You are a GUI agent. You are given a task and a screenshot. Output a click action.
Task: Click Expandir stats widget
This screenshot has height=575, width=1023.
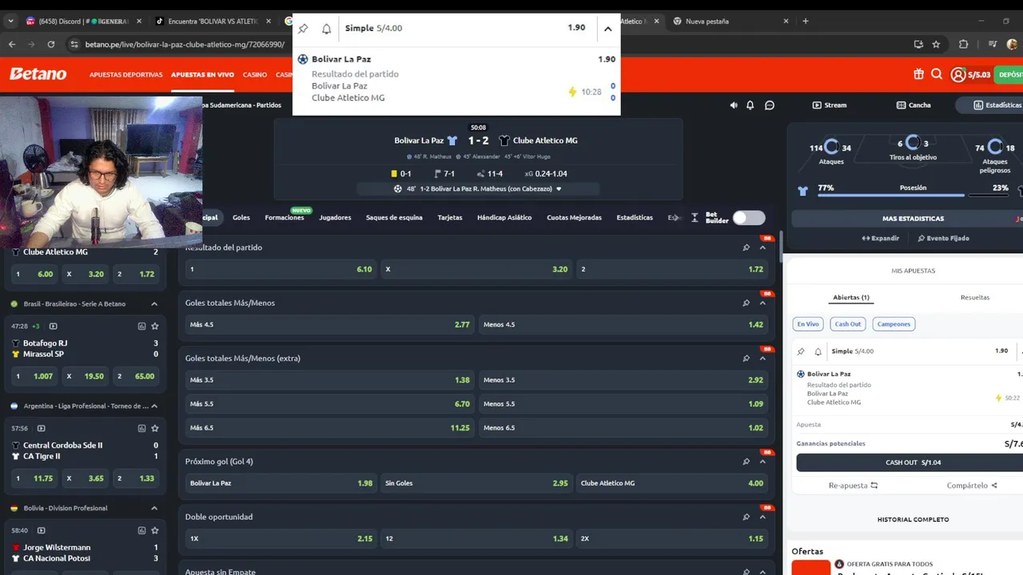click(x=880, y=238)
